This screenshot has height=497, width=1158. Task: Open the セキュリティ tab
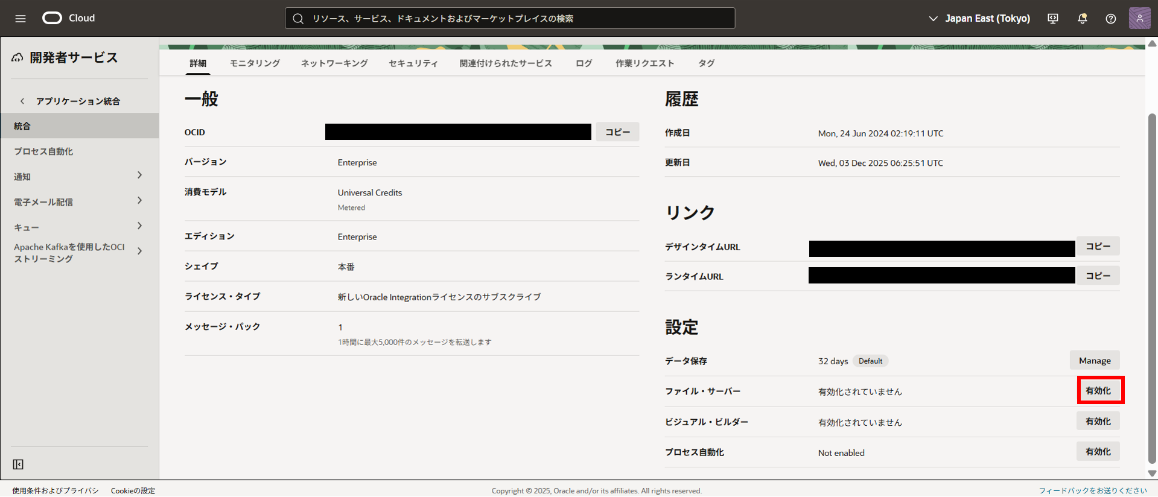[413, 63]
